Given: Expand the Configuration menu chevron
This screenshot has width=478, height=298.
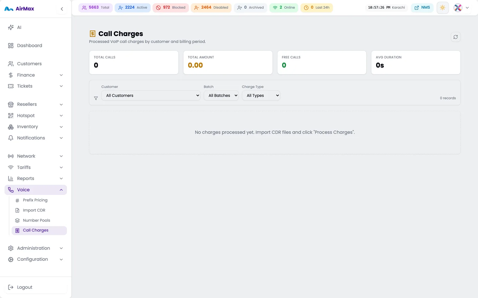Looking at the screenshot, I should pyautogui.click(x=61, y=259).
